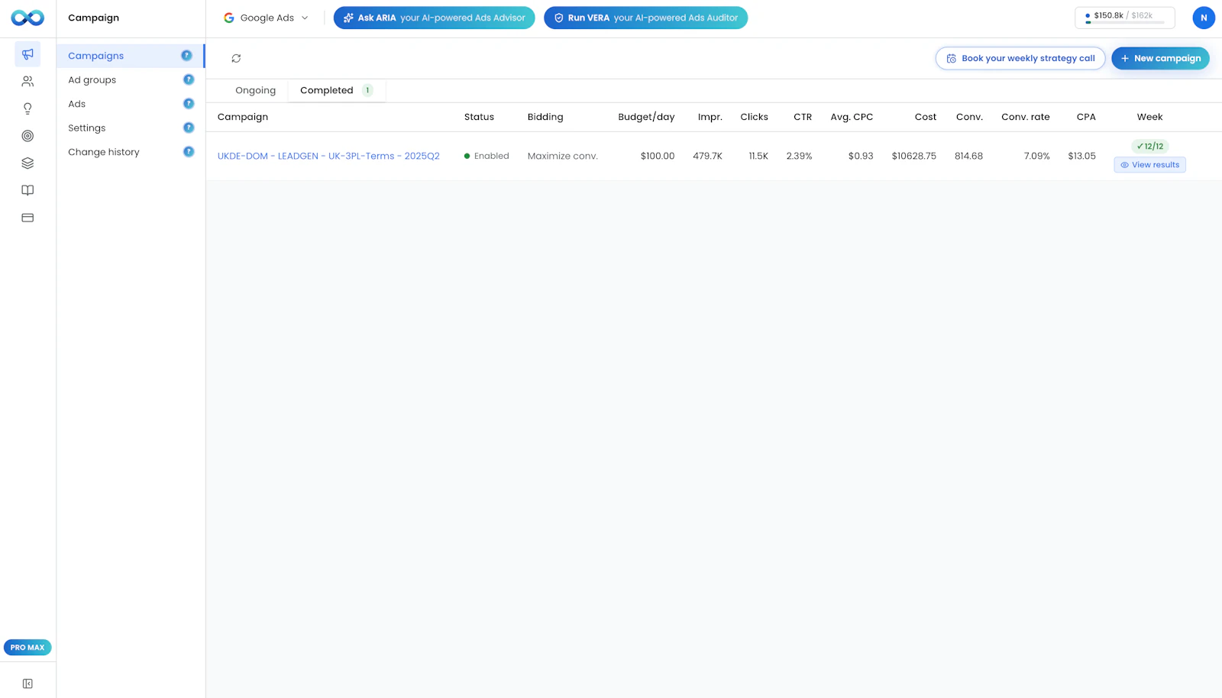Viewport: 1222px width, 698px height.
Task: Select Ads in the side menu
Action: (130, 104)
